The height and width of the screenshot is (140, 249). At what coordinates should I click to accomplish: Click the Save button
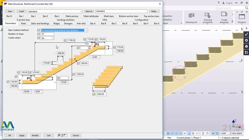point(10,11)
